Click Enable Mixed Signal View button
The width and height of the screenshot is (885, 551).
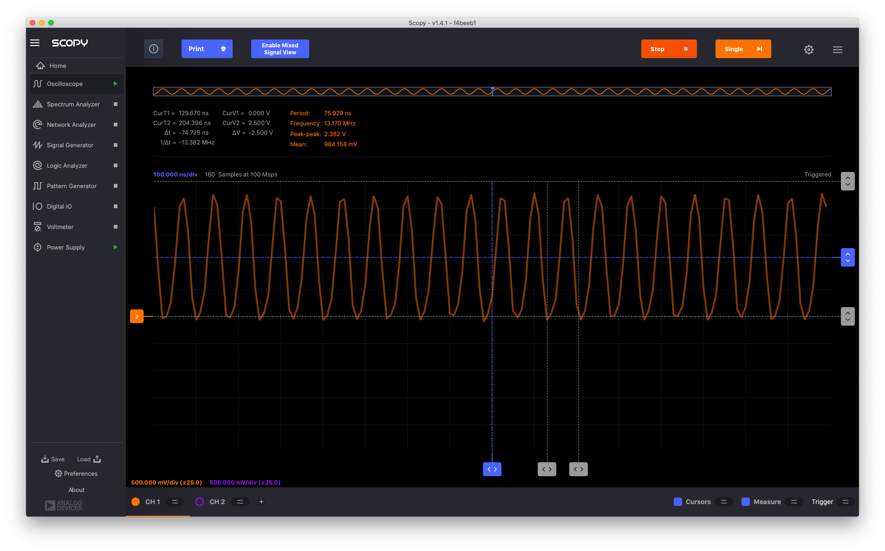point(280,49)
